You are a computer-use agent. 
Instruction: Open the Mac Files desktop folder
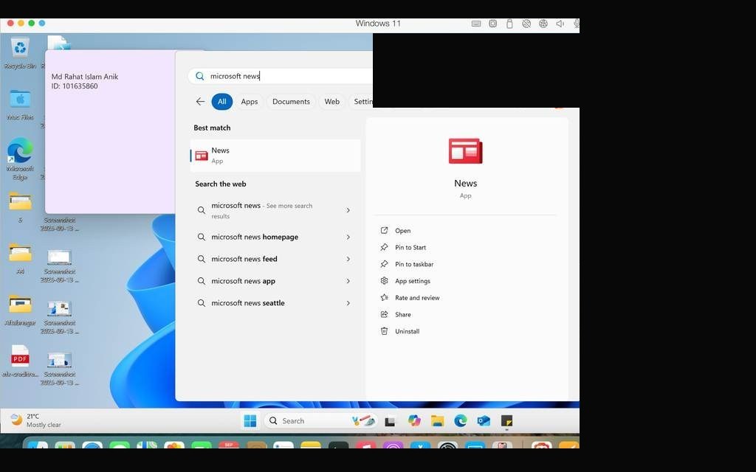pyautogui.click(x=20, y=104)
